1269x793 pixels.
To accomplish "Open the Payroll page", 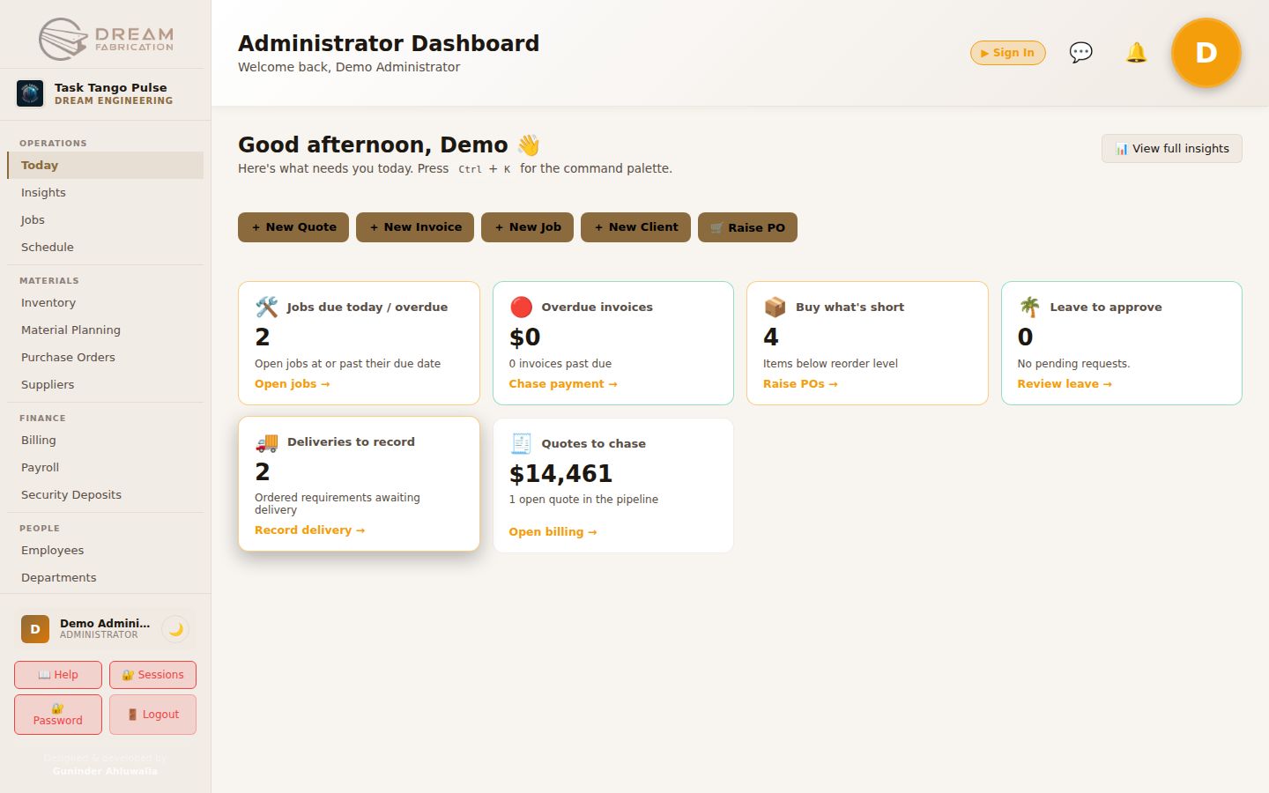I will [106, 467].
